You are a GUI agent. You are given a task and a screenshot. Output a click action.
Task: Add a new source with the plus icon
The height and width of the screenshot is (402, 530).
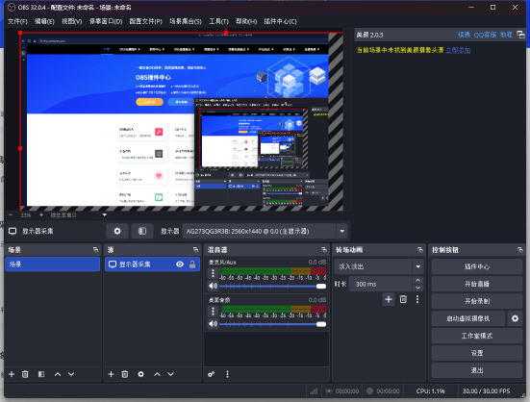tap(111, 374)
